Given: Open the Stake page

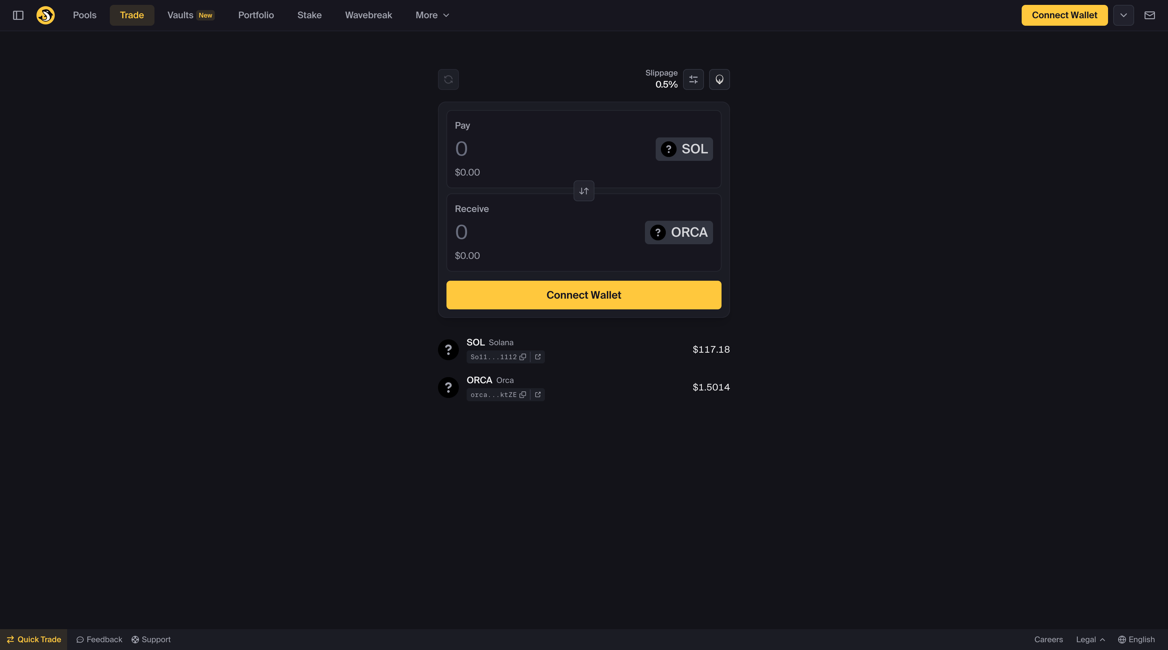Looking at the screenshot, I should [309, 15].
